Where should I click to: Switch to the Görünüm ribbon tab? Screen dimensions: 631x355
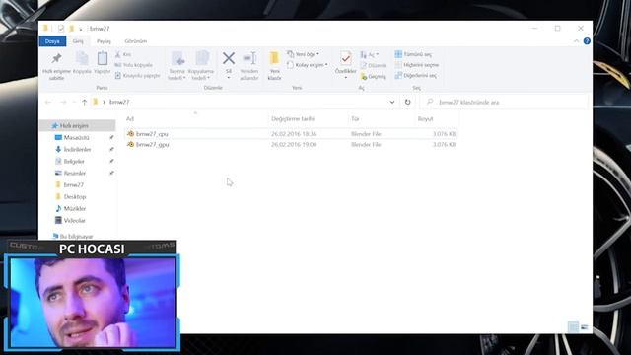click(x=136, y=41)
